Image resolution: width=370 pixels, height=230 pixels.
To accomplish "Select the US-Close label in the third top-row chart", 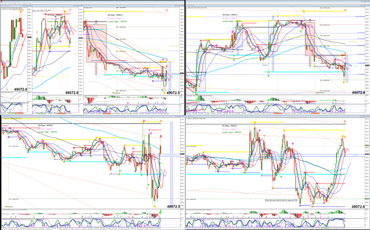I will pos(115,15).
